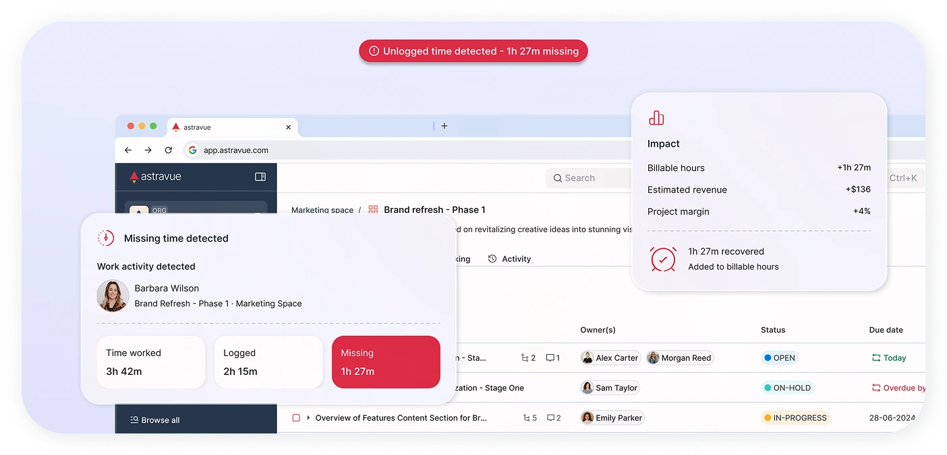Open a new browser tab
Screen dimensions: 947x455
444,126
